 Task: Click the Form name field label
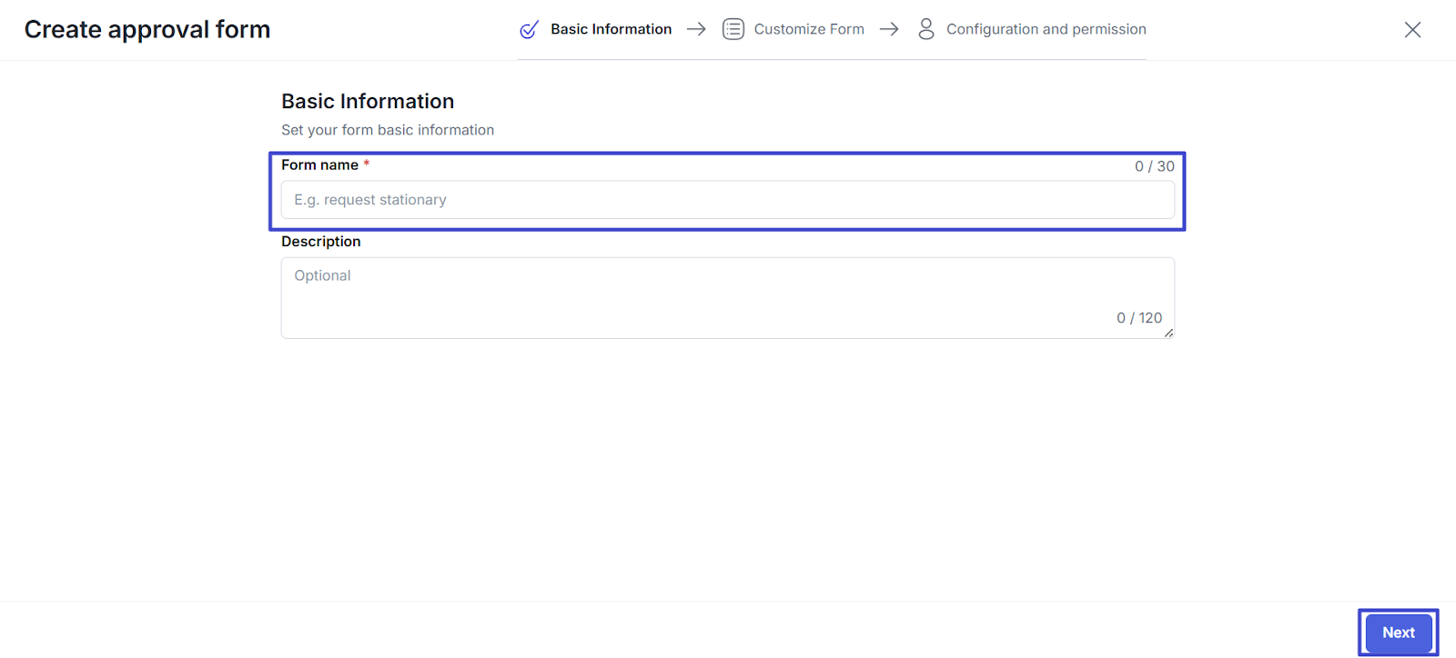point(319,165)
